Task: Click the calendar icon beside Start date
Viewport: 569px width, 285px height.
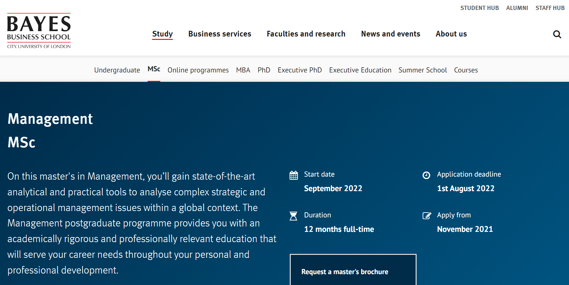Action: pos(293,175)
